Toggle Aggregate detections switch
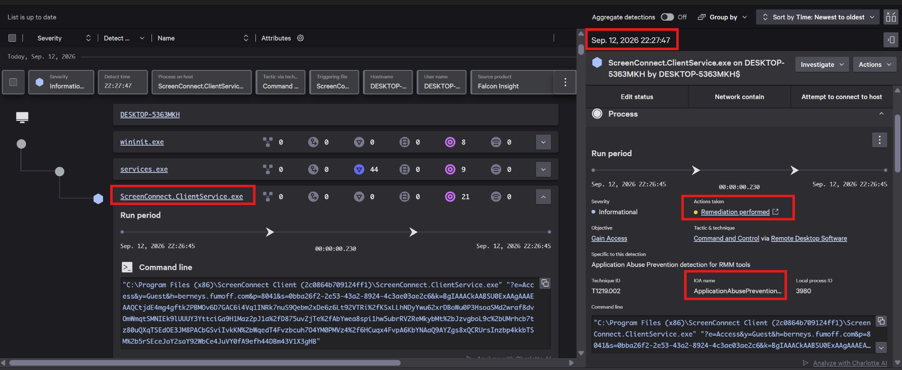902x370 pixels. point(667,17)
